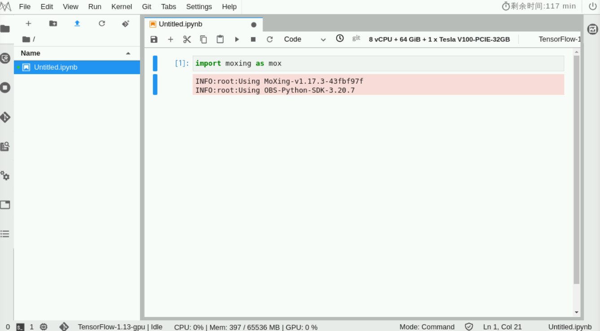Create a new folder in file browser
Screen dimensions: 600x331
[x=53, y=23]
